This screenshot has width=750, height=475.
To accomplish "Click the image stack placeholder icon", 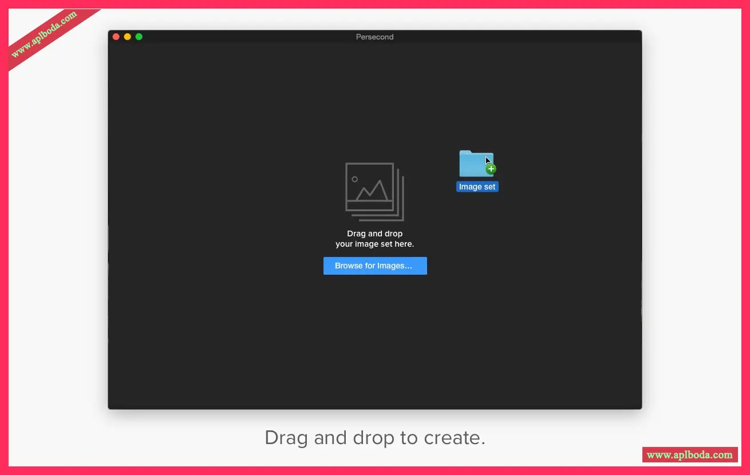I will pyautogui.click(x=374, y=191).
